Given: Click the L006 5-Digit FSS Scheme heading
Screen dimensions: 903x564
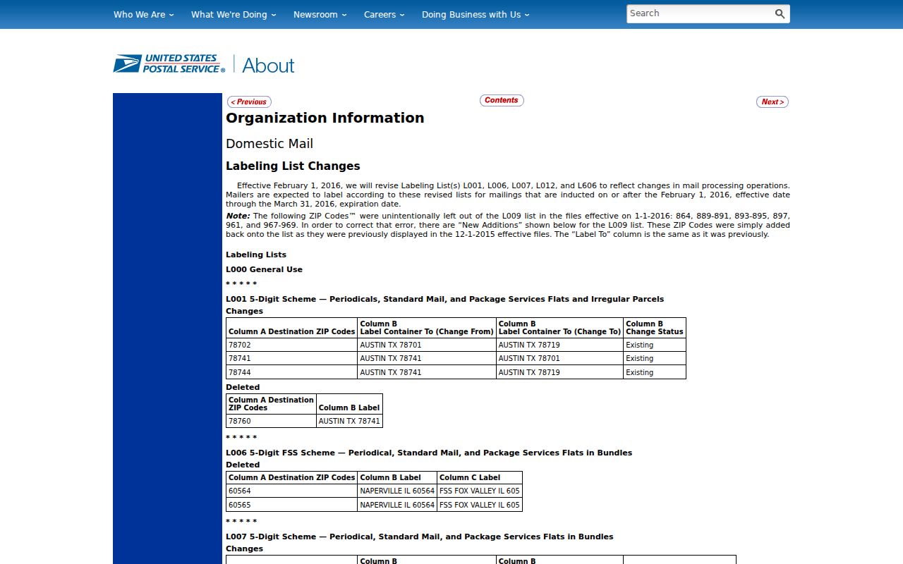Looking at the screenshot, I should click(x=429, y=453).
